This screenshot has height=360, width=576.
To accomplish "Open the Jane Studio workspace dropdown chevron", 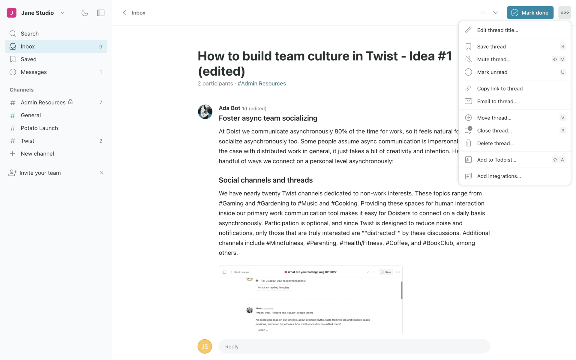I will (x=62, y=13).
